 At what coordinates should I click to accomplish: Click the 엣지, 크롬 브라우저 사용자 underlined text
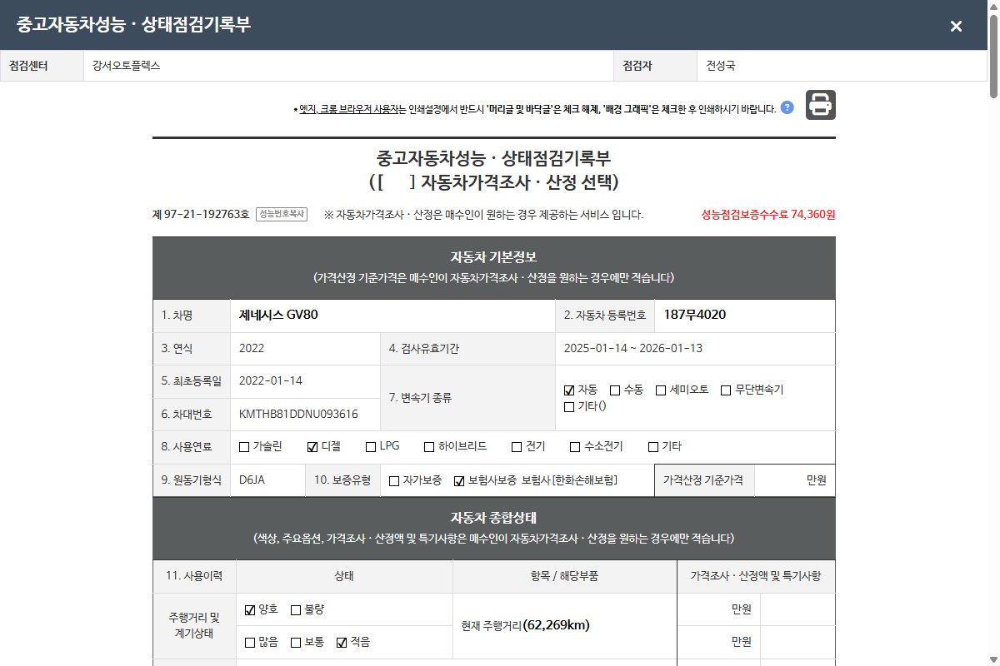(x=352, y=109)
